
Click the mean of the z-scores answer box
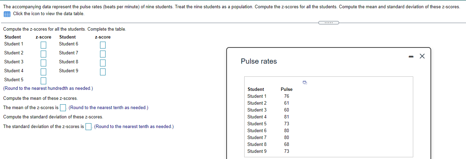[x=63, y=108]
